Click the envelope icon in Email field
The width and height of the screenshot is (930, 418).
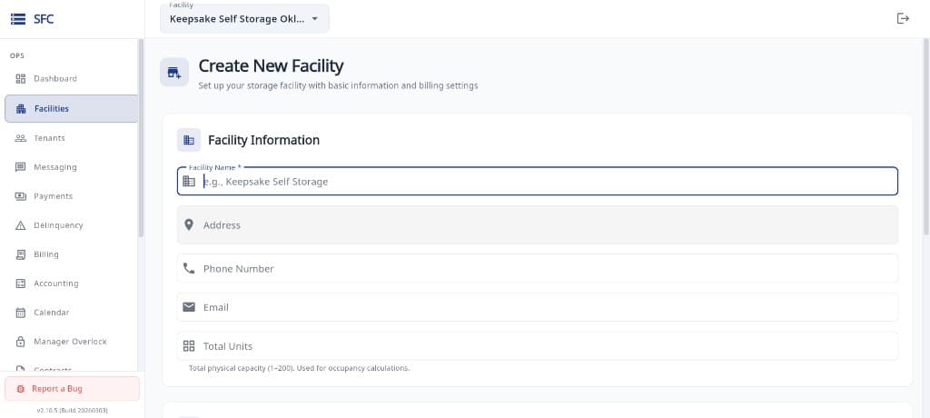[x=189, y=307]
